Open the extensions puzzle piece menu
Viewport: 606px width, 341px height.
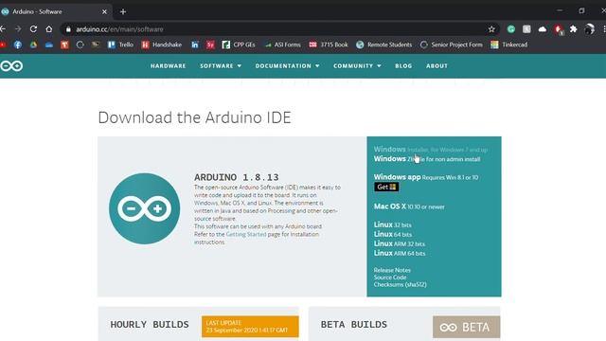(x=573, y=29)
